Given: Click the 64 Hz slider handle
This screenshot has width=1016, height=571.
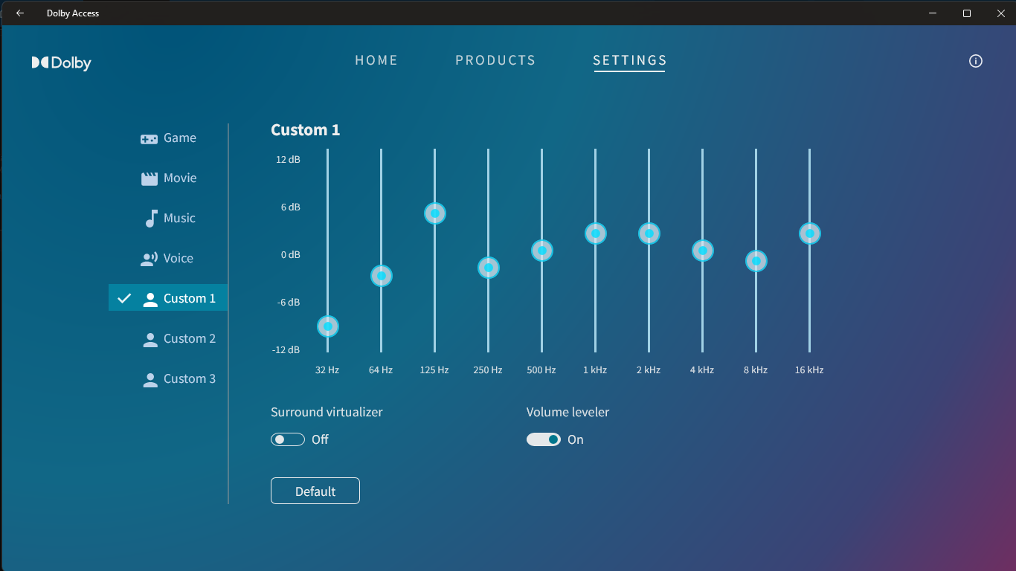Looking at the screenshot, I should tap(382, 276).
